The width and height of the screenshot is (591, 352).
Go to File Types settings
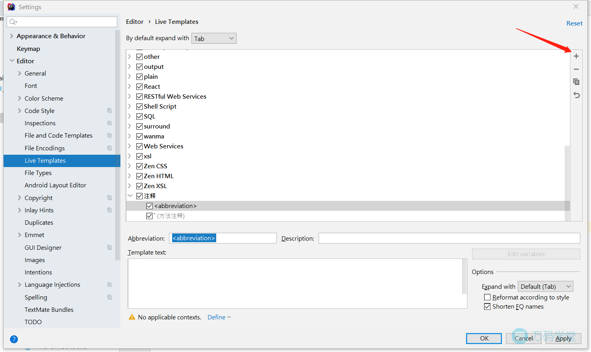point(38,173)
